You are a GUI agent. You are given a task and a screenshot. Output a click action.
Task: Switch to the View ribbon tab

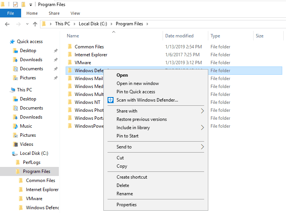pos(75,13)
